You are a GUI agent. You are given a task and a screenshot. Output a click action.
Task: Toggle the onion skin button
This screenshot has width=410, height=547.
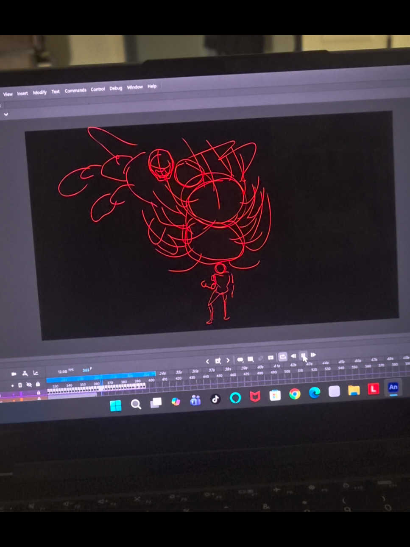click(x=240, y=360)
